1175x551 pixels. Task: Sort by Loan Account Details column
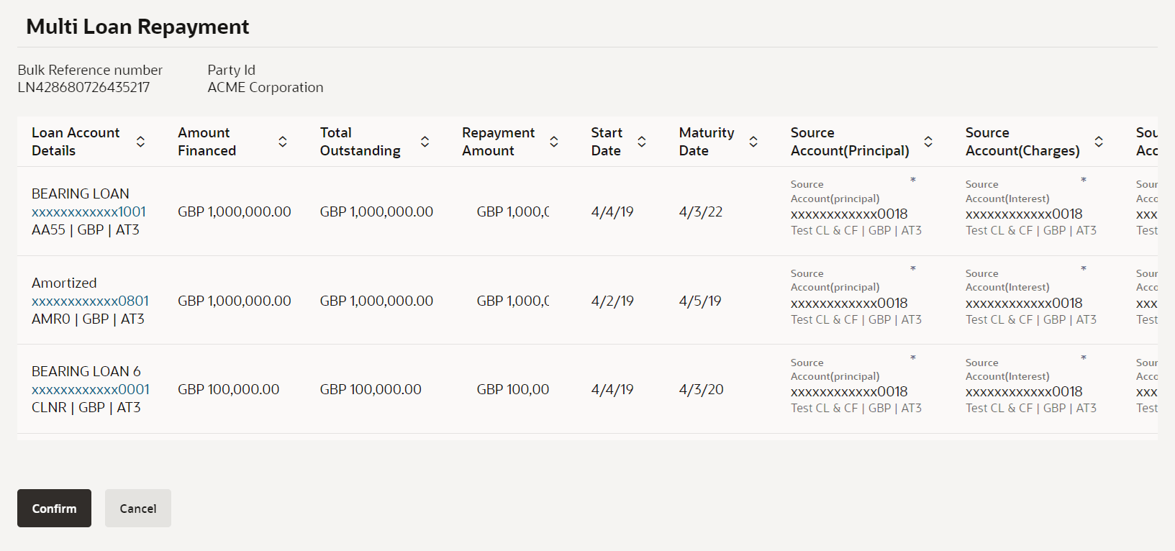click(140, 142)
